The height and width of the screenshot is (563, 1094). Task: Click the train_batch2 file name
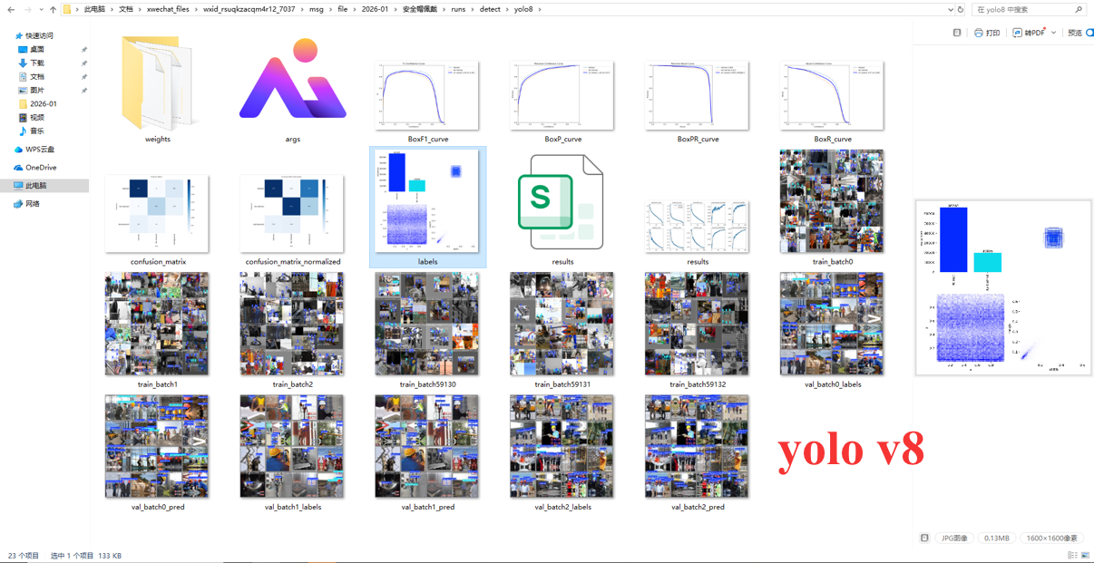[x=292, y=384]
